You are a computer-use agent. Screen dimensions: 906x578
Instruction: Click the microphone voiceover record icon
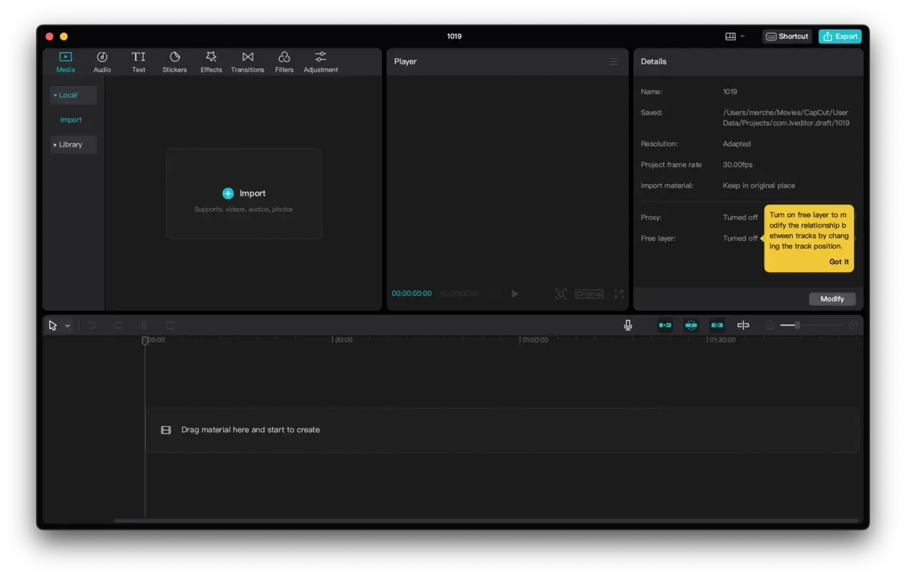(x=628, y=326)
